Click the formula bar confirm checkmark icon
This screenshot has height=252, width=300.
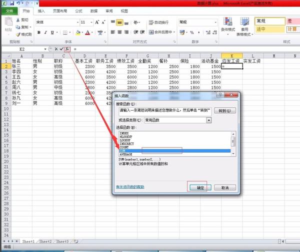[x=61, y=49]
